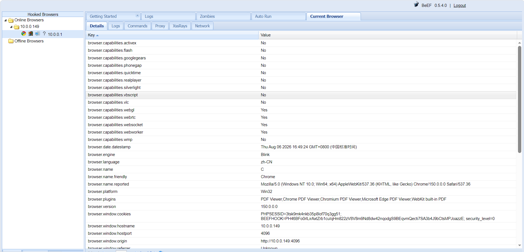Select the browser.capabilities.vlc key
Viewport: 524px width, 252px height.
108,102
